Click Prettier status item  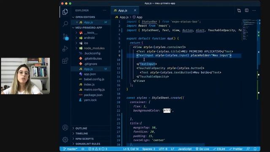tap(236, 149)
